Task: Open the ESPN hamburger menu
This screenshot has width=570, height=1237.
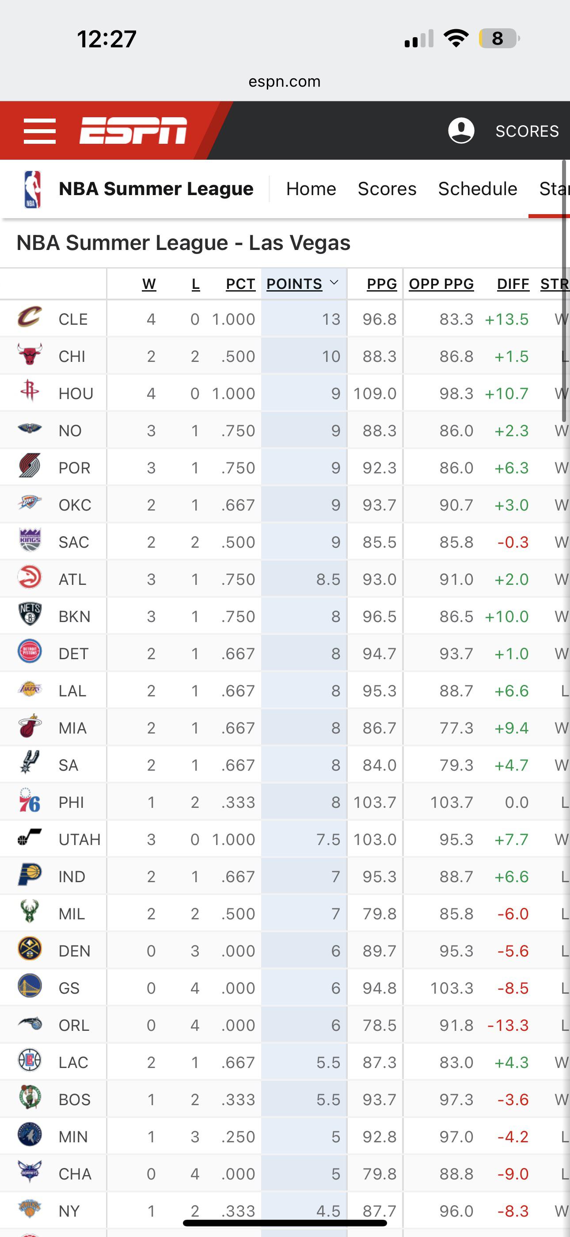Action: 40,131
